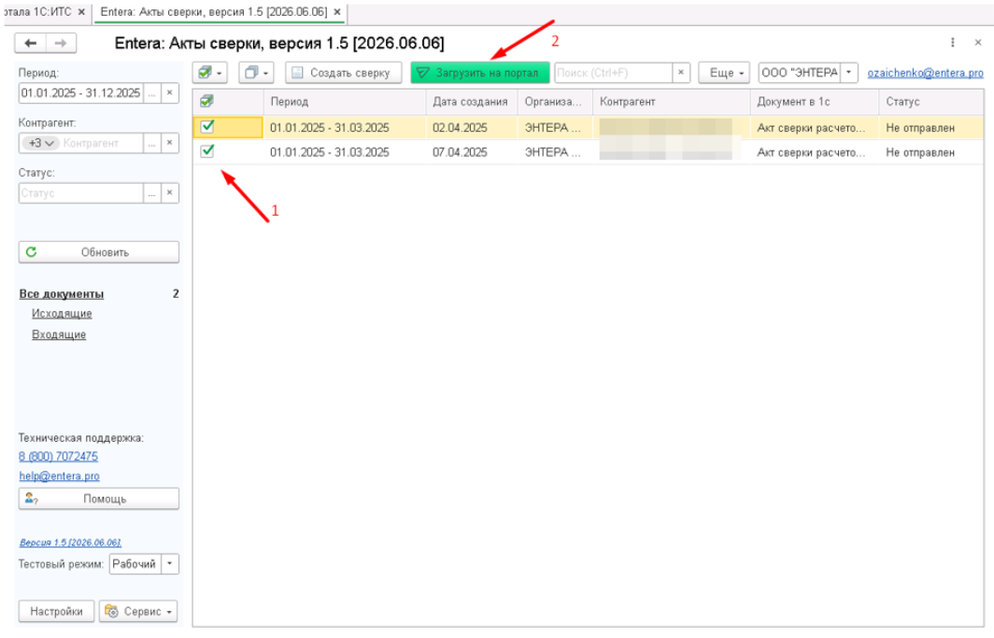The width and height of the screenshot is (994, 638).
Task: Expand the Тестовый режим Рабочий dropdown
Action: (x=170, y=564)
